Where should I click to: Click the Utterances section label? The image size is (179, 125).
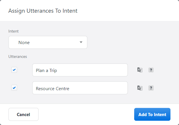(17, 56)
